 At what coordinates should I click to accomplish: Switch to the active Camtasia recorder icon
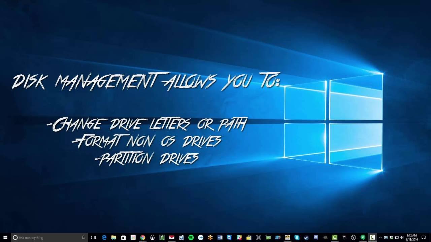point(372,237)
